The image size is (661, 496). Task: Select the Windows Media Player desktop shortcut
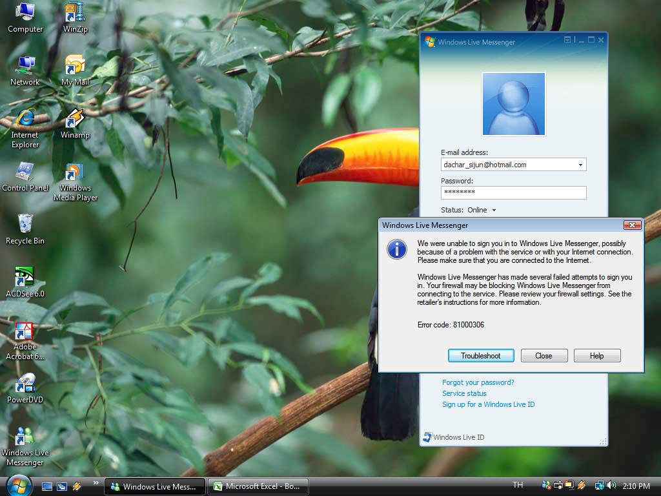76,182
